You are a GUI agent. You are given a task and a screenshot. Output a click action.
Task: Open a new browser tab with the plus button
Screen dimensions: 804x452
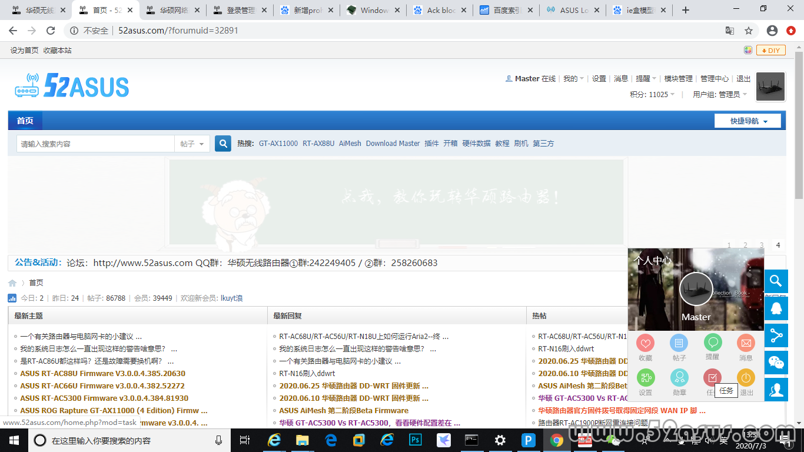(686, 10)
